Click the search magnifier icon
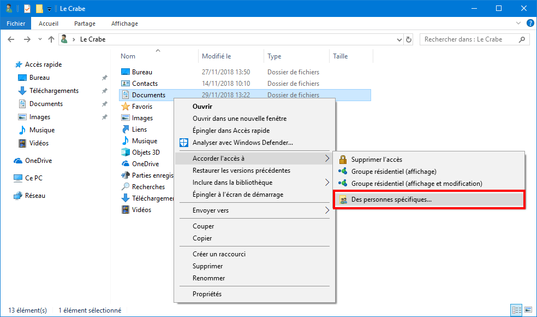The image size is (537, 317). pyautogui.click(x=522, y=39)
